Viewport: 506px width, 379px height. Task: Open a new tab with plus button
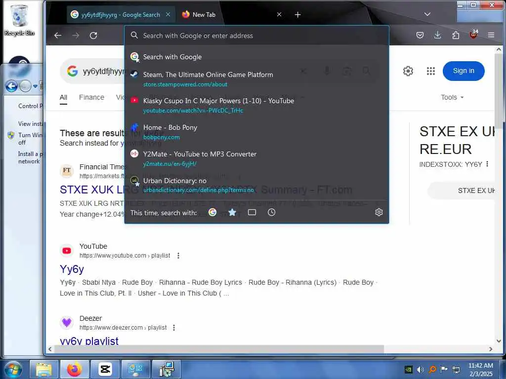297,15
